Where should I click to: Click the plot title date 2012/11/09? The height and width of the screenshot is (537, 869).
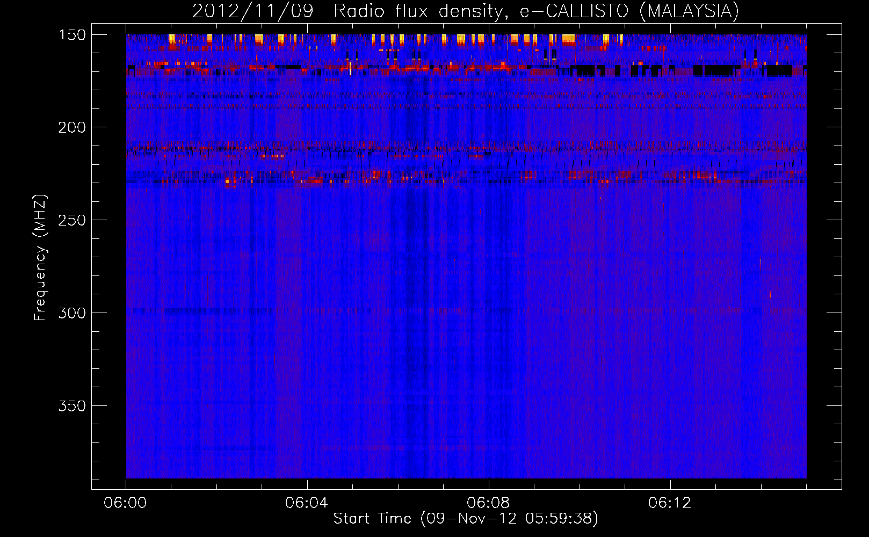click(x=252, y=11)
